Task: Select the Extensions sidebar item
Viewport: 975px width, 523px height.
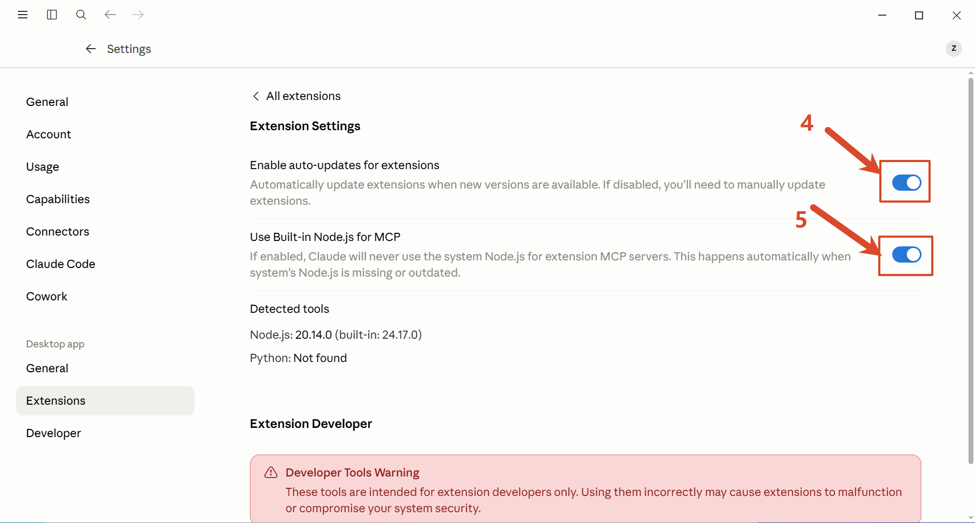Action: pos(105,401)
